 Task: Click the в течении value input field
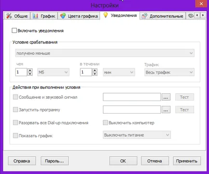[x=86, y=72]
